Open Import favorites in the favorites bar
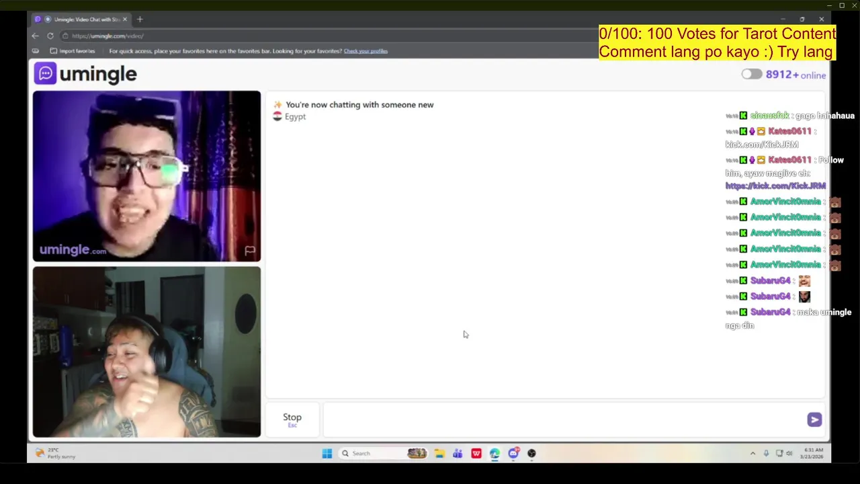Screen dimensions: 860x484 point(73,50)
